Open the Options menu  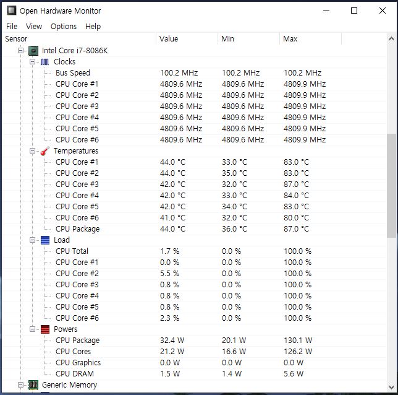[x=64, y=27]
